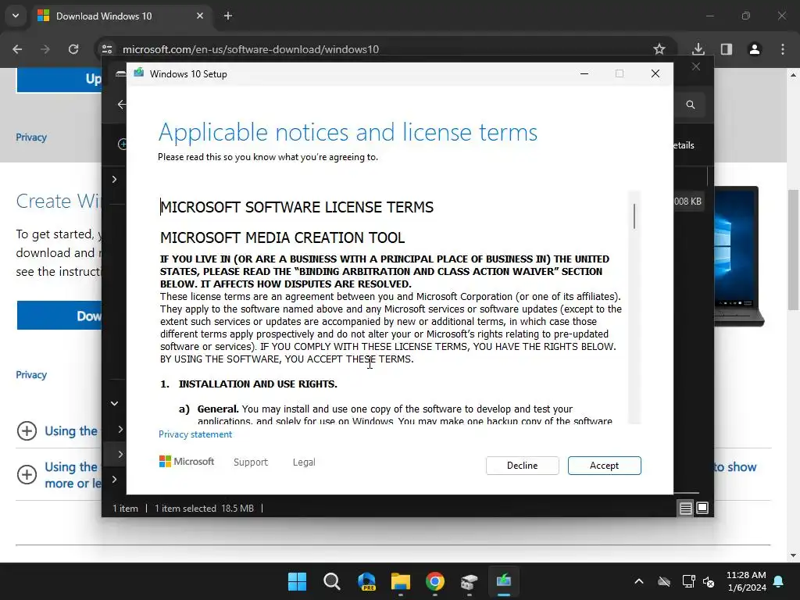Open Chrome three-dot menu

tap(783, 49)
